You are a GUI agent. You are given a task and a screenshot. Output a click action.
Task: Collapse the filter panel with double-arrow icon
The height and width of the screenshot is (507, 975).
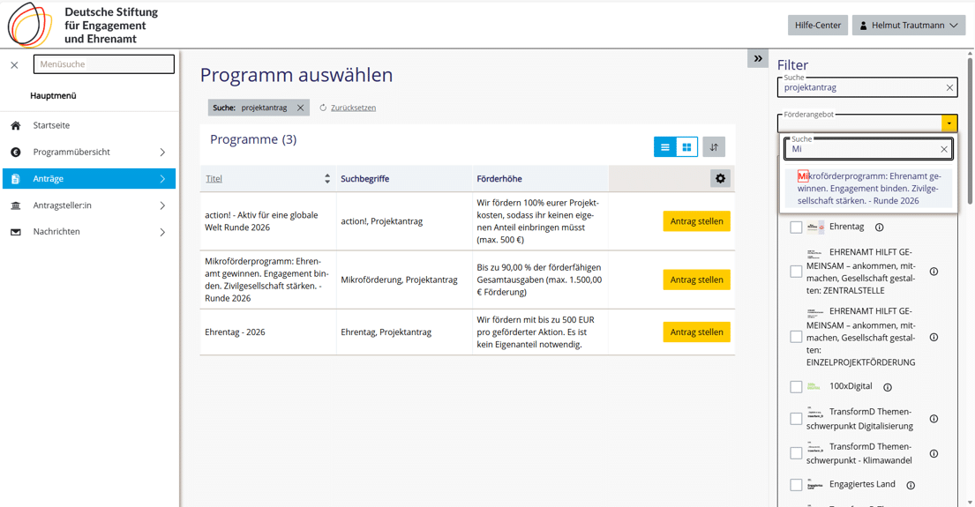click(x=758, y=58)
